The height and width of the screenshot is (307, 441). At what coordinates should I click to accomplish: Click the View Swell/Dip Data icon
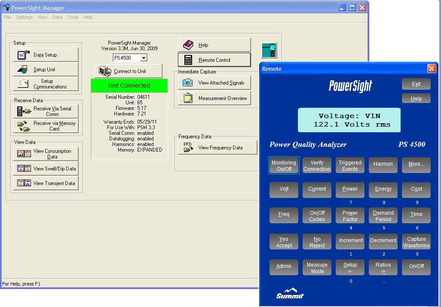(24, 168)
